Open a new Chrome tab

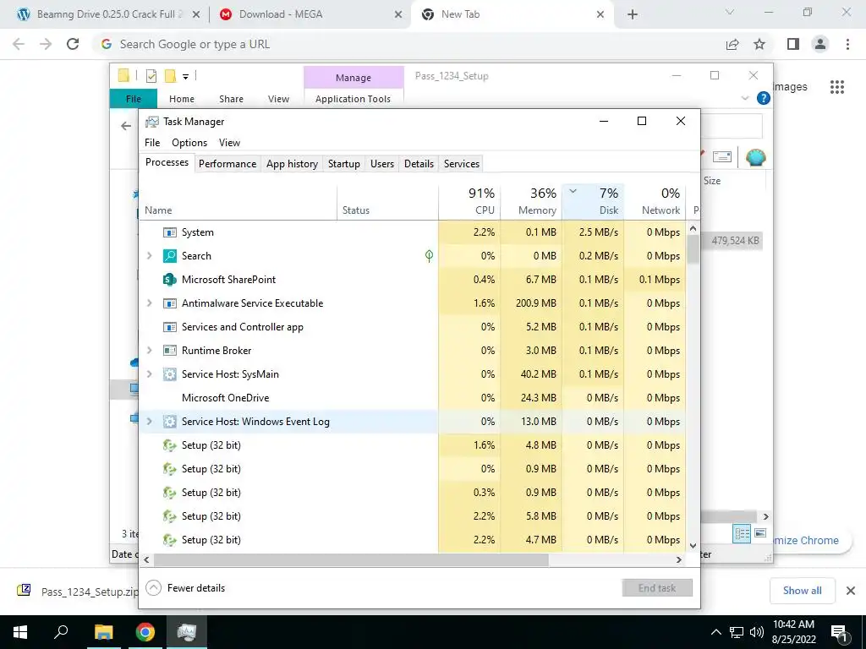coord(633,14)
